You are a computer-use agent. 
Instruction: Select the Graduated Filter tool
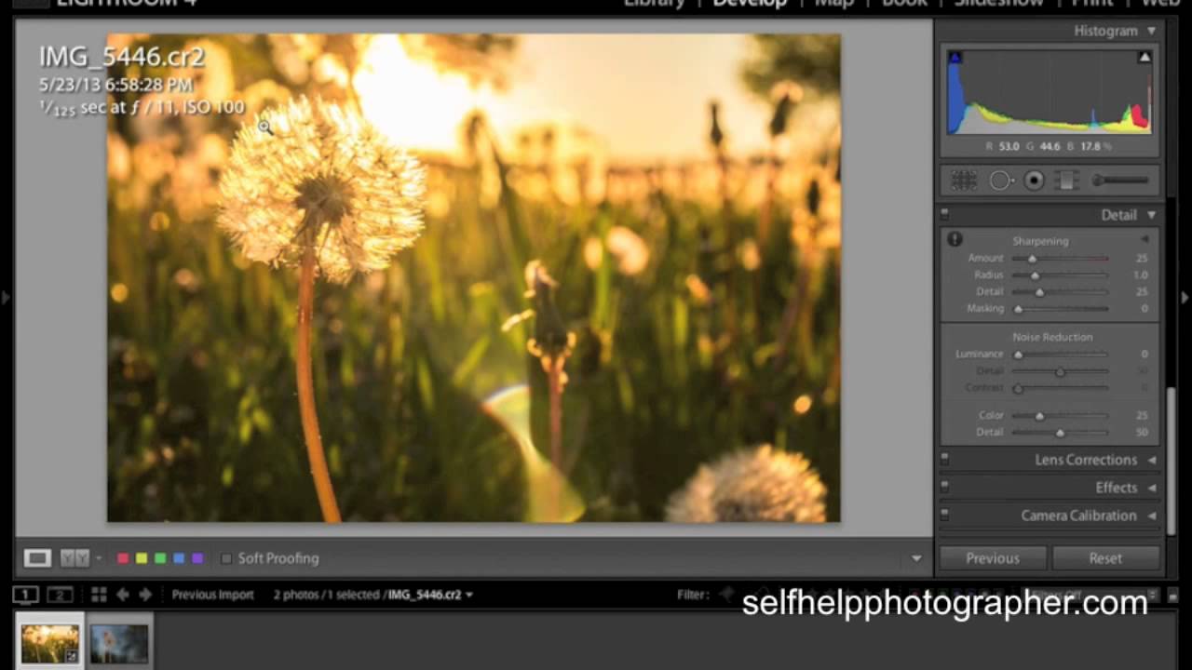pos(1066,181)
